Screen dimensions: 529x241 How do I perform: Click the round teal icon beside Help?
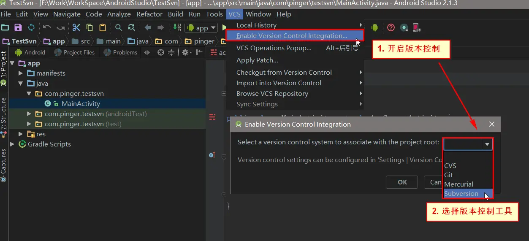tap(404, 28)
